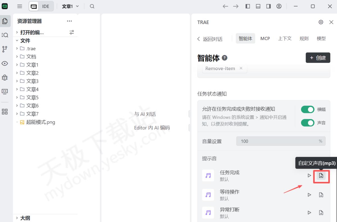The height and width of the screenshot is (222, 337).
Task: Upload custom sound for 异常打断
Action: coord(321,213)
